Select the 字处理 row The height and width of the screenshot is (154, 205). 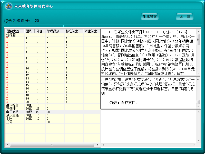53,108
